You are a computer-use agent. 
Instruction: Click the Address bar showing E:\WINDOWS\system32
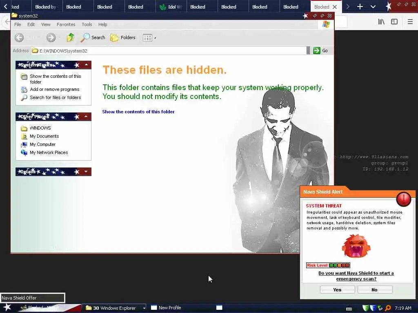click(169, 51)
